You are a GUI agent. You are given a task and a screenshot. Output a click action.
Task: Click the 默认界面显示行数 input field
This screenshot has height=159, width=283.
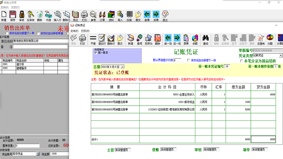(178, 60)
